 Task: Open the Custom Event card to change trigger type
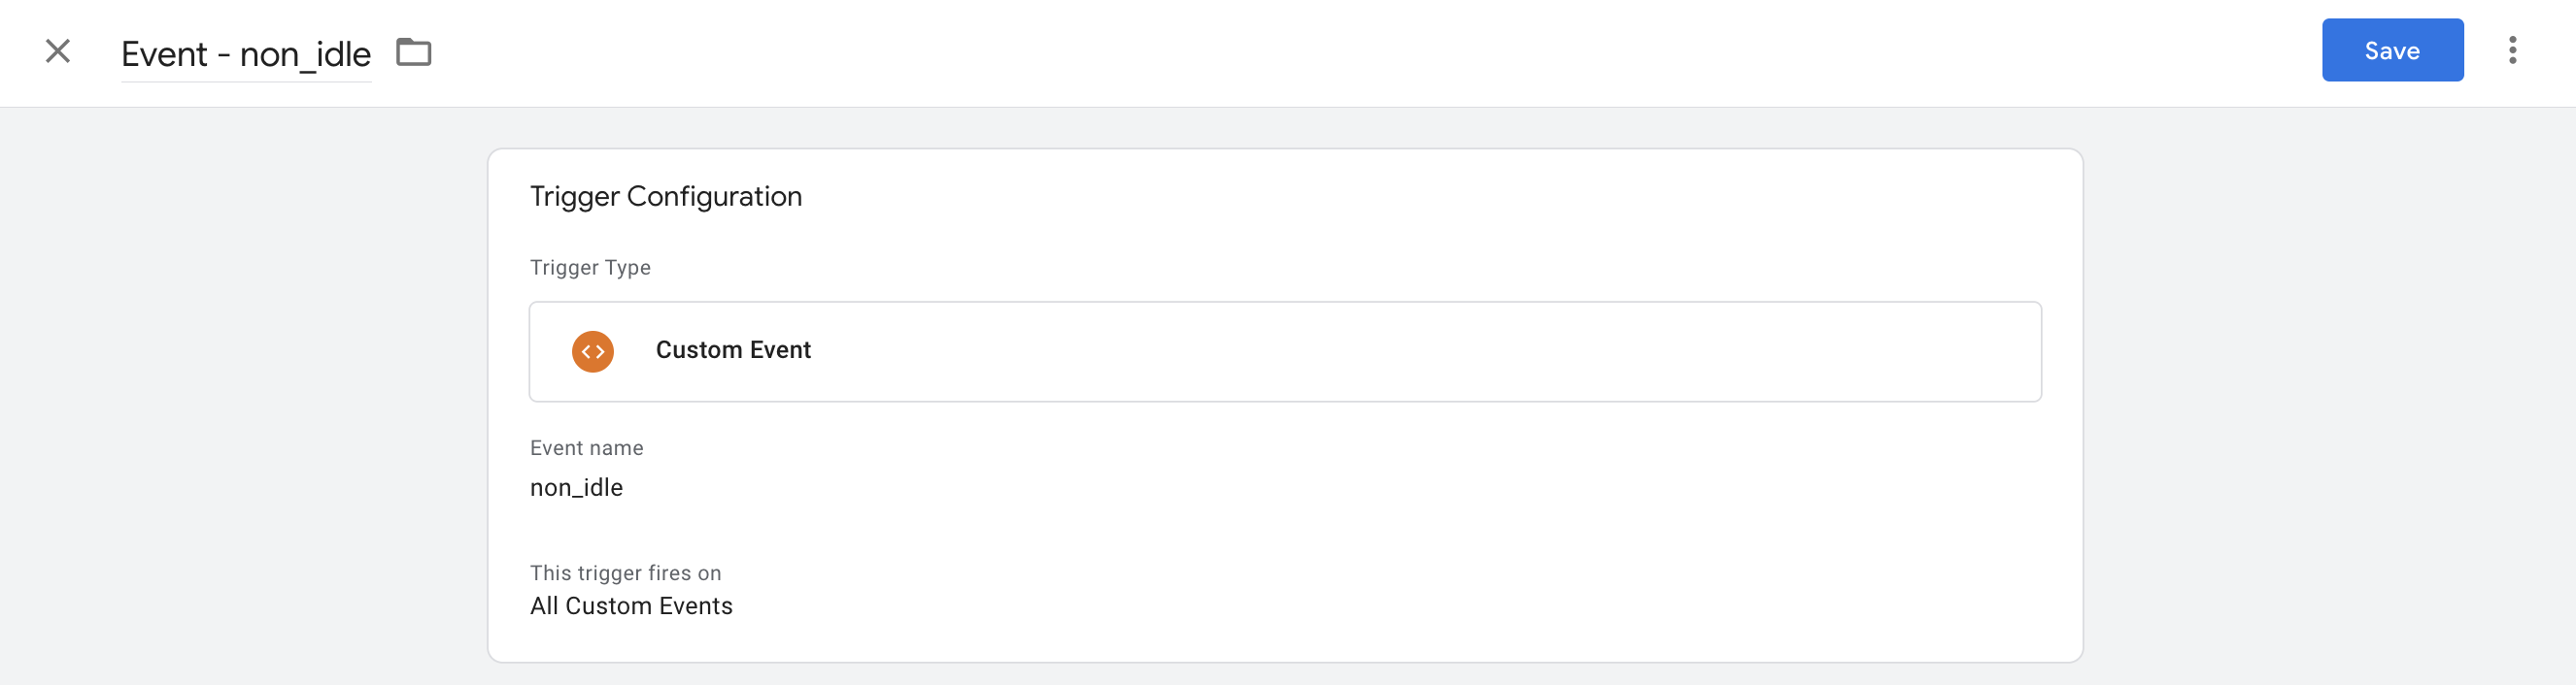[1284, 350]
